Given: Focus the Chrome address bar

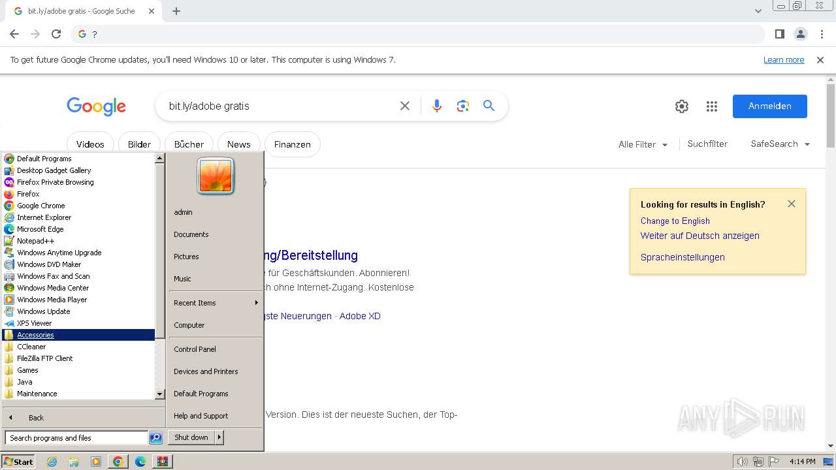Looking at the screenshot, I should click(418, 34).
